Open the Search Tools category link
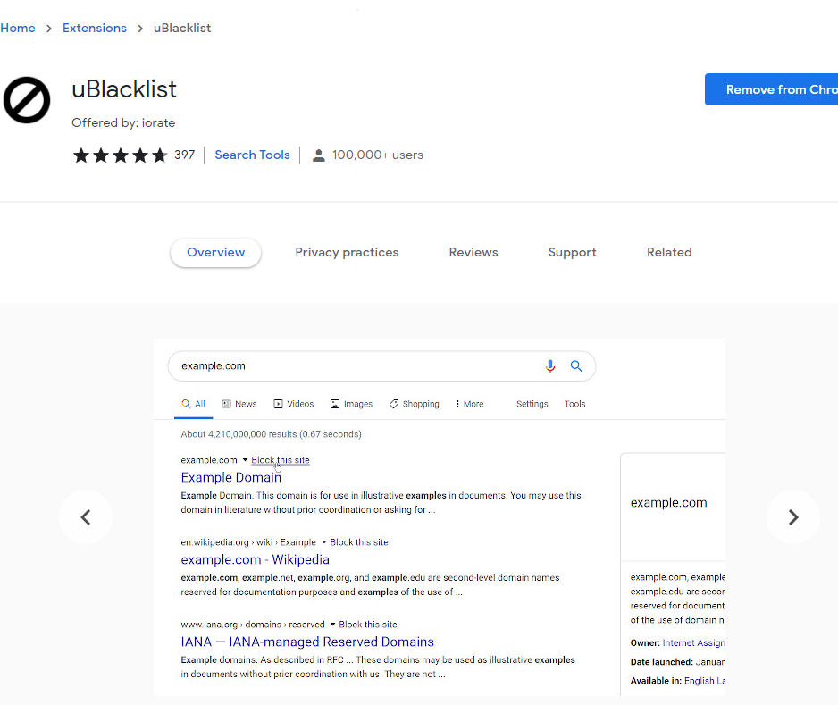The image size is (838, 705). coord(252,155)
